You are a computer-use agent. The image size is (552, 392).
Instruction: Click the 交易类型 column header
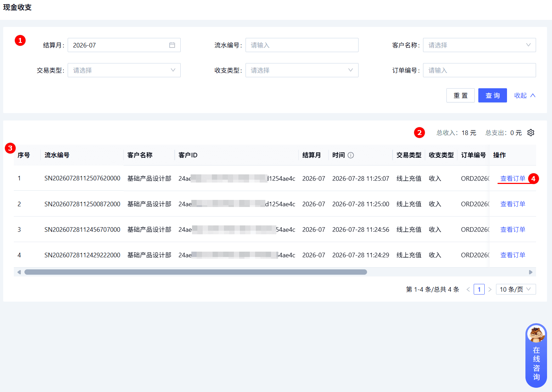click(x=409, y=155)
